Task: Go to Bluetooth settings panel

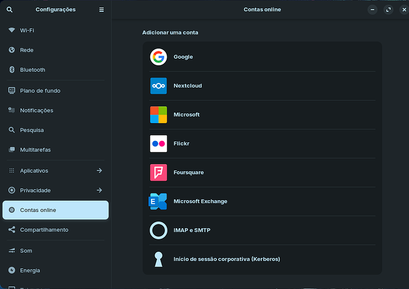Action: [33, 70]
